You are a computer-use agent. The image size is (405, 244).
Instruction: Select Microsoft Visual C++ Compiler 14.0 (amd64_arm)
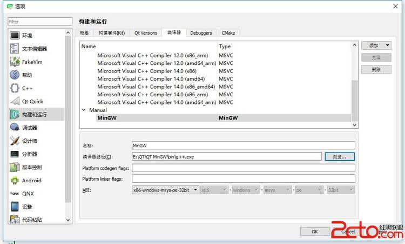157,102
